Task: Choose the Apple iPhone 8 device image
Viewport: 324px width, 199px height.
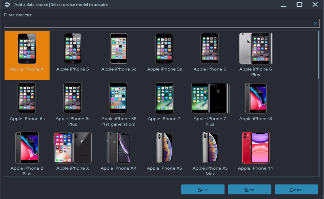Action: pos(256,98)
